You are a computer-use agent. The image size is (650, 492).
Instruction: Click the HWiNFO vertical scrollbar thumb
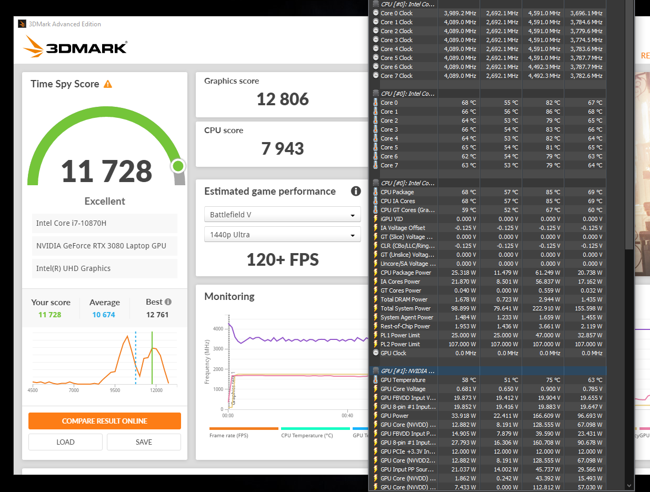click(629, 124)
